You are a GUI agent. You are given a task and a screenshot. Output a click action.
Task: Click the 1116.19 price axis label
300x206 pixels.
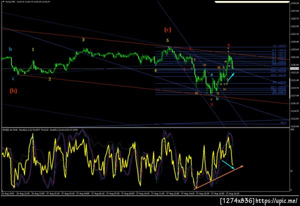(x=294, y=103)
